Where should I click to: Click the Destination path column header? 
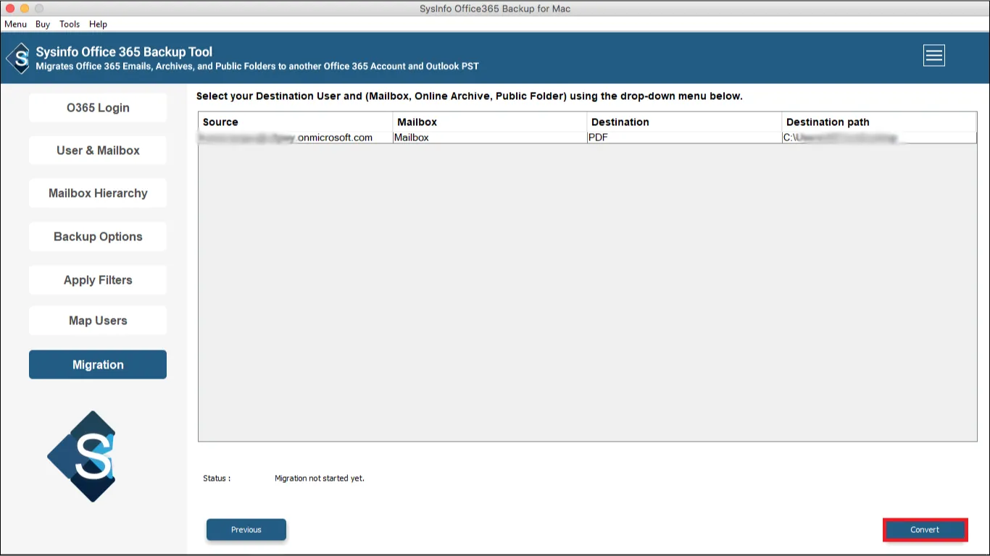click(x=879, y=122)
